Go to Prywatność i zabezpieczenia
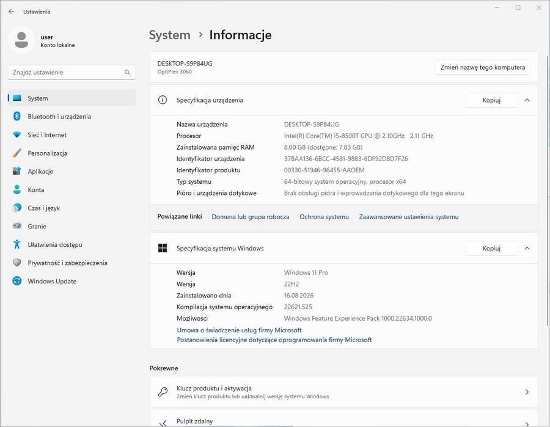550x427 pixels. click(72, 263)
